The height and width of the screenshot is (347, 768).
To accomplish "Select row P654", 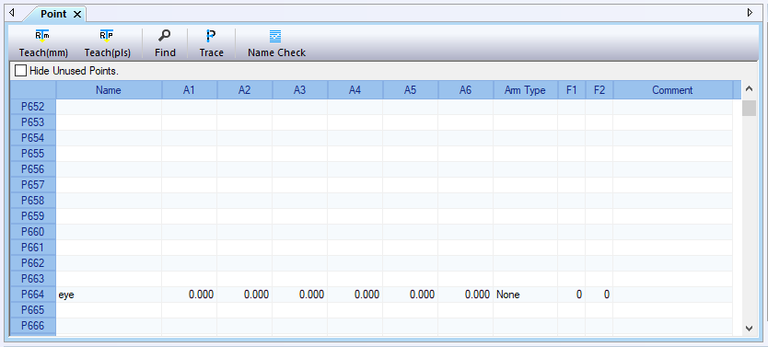I will coord(33,138).
